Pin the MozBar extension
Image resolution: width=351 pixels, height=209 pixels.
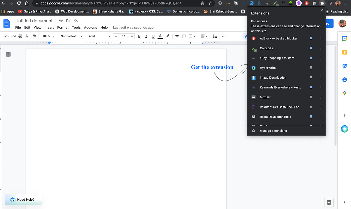pos(311,97)
